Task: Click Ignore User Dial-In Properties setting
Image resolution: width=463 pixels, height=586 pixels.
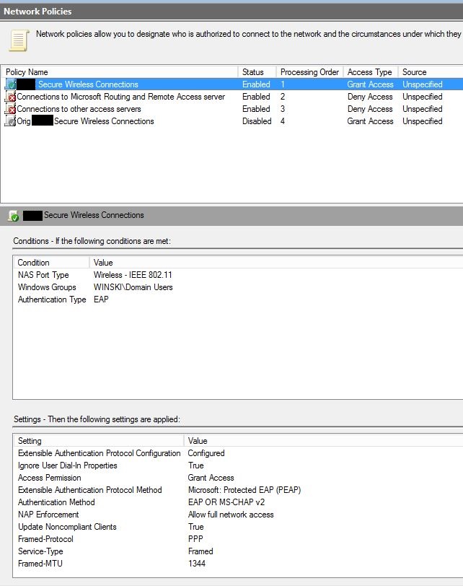Action: tap(68, 465)
